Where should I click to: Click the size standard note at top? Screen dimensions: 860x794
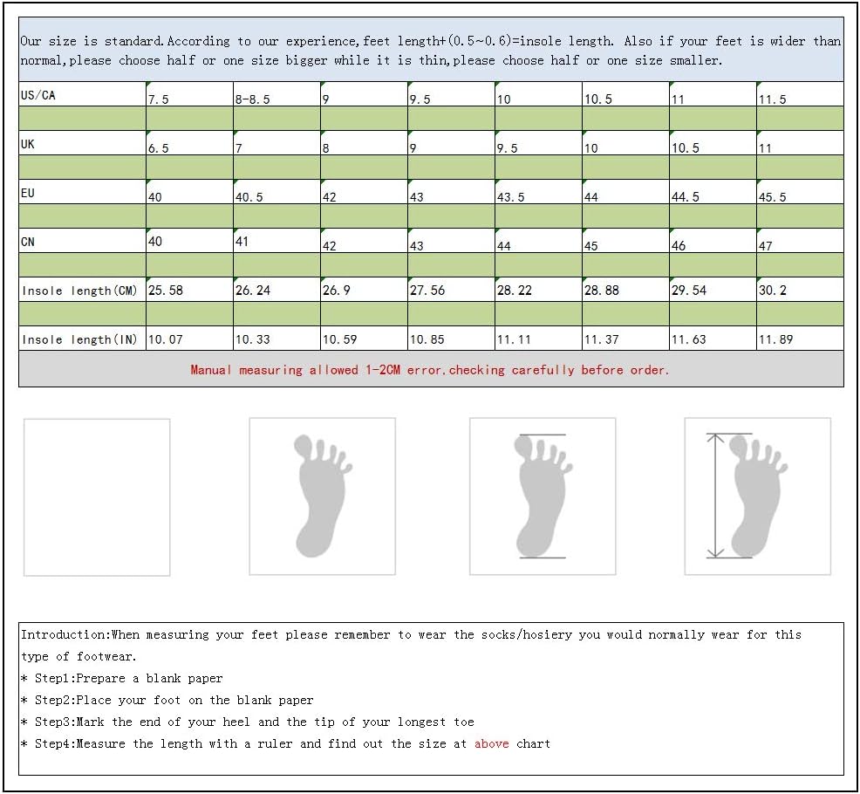431,51
